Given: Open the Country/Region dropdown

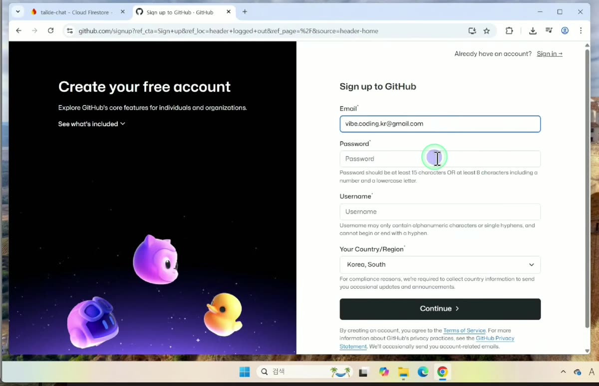Looking at the screenshot, I should click(440, 264).
